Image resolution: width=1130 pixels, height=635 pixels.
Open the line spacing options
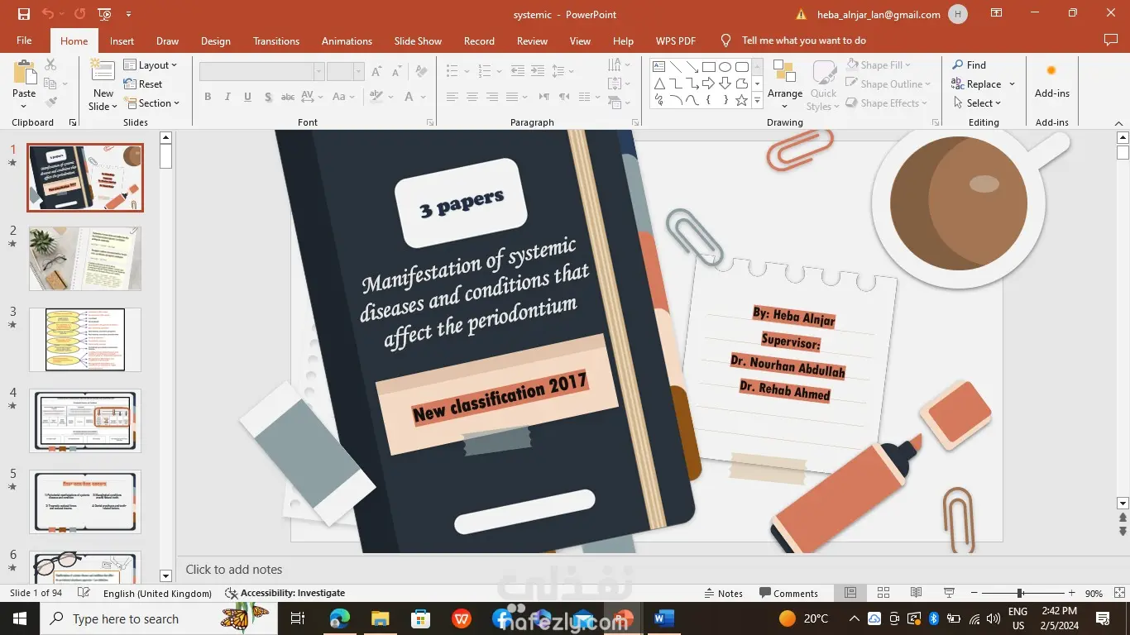click(x=559, y=71)
